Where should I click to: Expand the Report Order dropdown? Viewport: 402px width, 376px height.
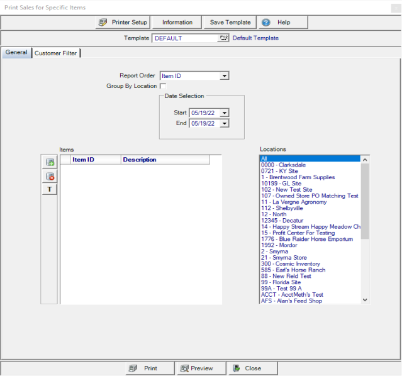click(x=225, y=76)
